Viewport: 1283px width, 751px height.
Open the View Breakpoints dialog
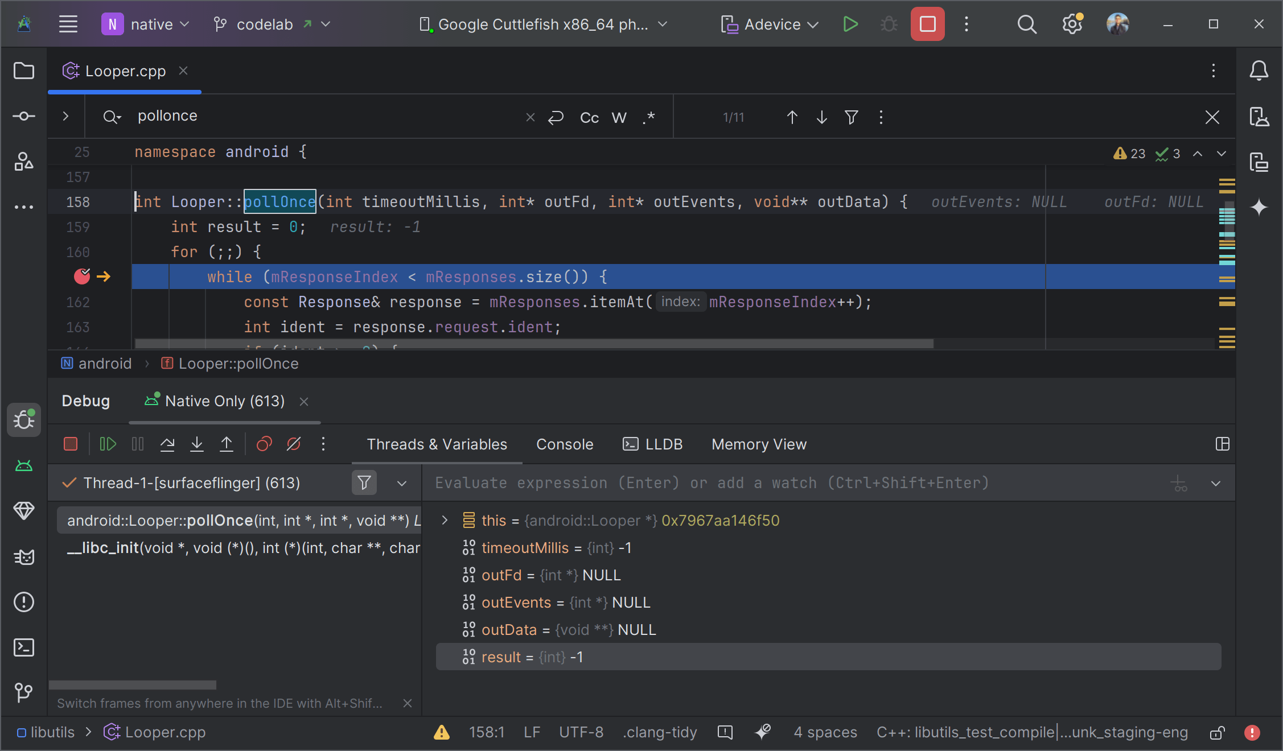264,444
